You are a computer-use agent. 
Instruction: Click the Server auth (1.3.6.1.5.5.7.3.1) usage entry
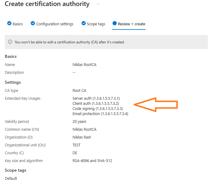(96, 98)
